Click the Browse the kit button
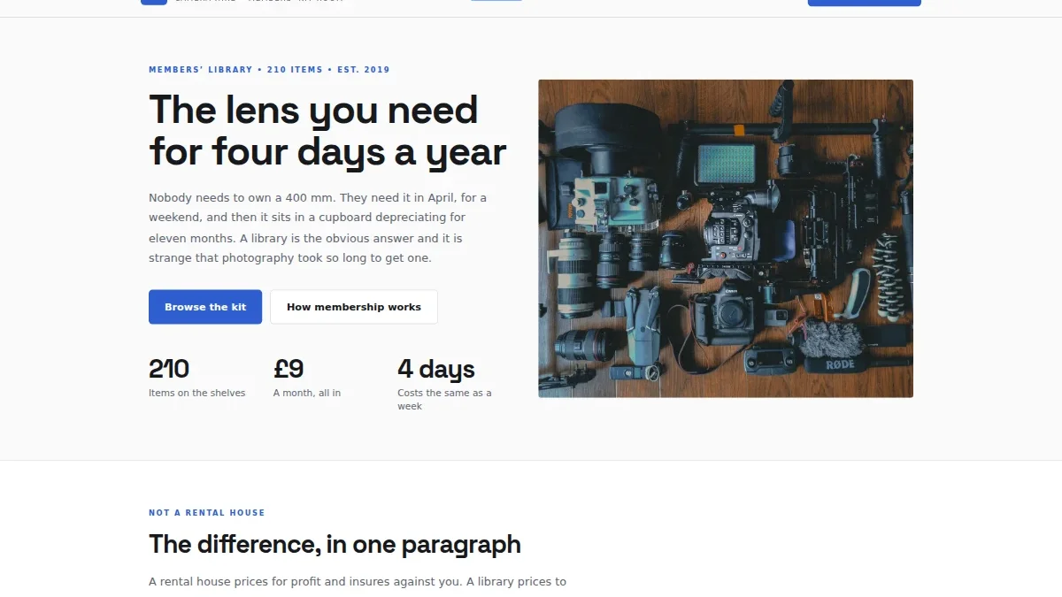 click(205, 307)
